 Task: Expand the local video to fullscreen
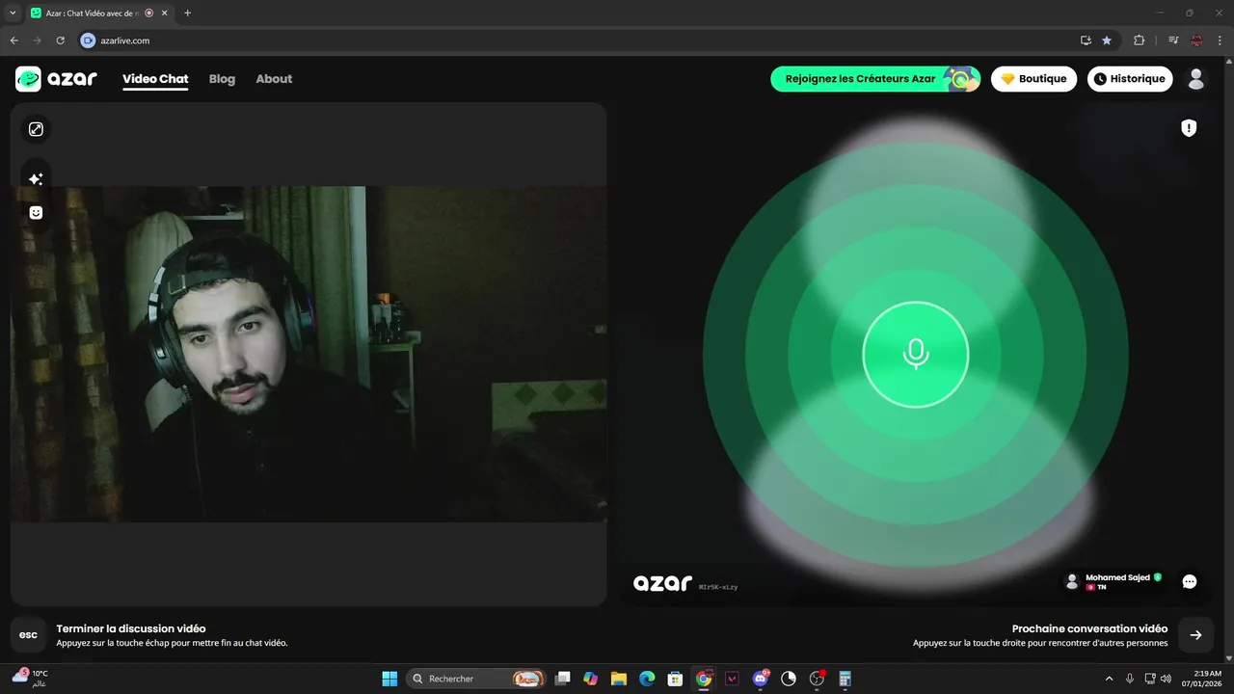click(36, 129)
